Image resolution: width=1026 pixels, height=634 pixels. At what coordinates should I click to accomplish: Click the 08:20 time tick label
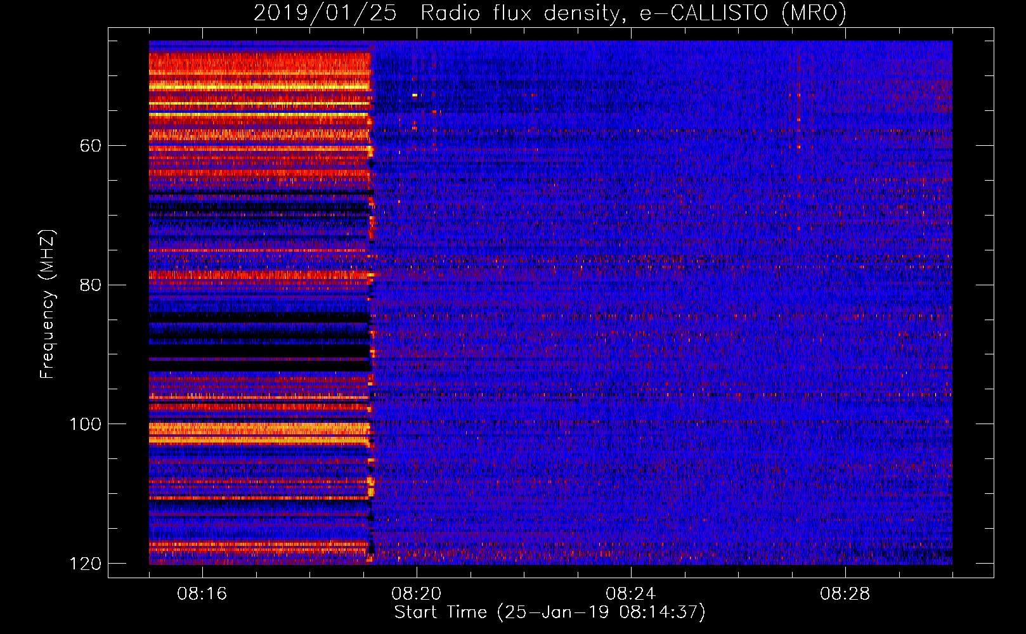[x=417, y=594]
